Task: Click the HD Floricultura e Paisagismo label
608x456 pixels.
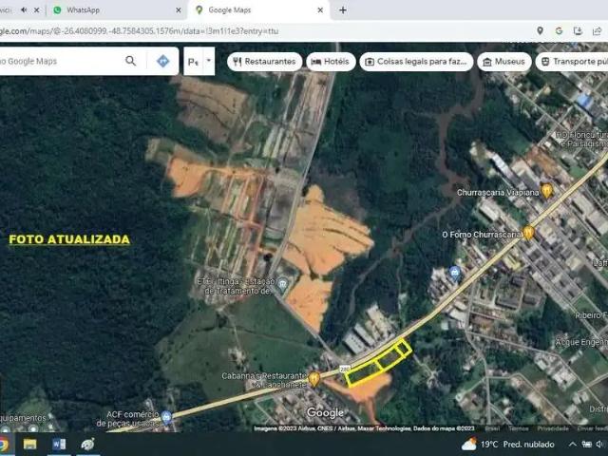Action: [x=581, y=140]
